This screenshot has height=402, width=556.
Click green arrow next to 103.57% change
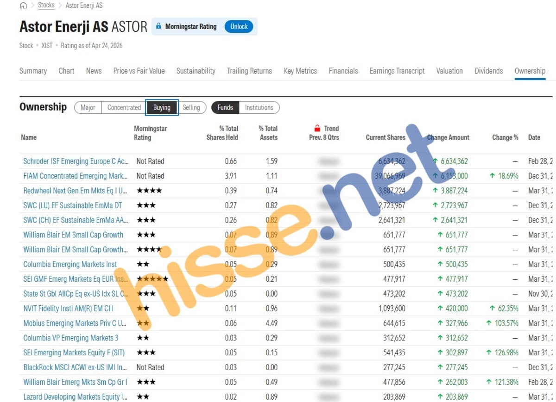489,323
